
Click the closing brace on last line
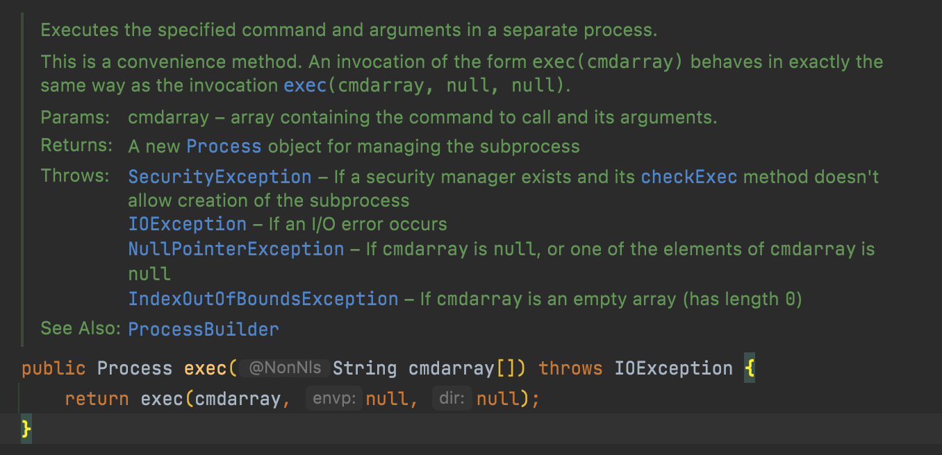[25, 429]
